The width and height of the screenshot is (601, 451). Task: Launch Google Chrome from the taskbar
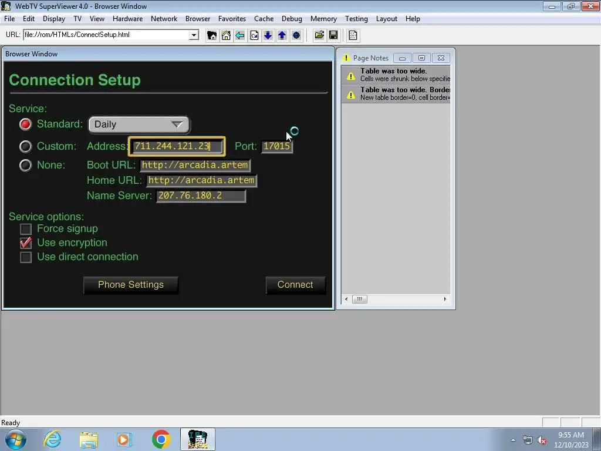[x=161, y=439]
